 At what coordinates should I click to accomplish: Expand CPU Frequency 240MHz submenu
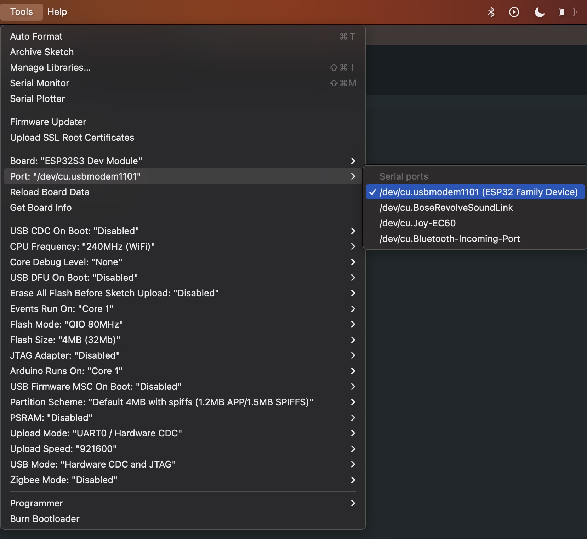tap(183, 247)
